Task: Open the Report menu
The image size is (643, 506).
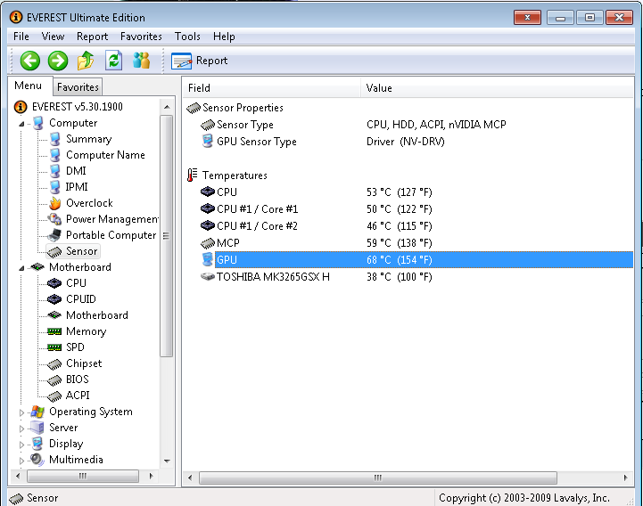Action: [x=92, y=37]
